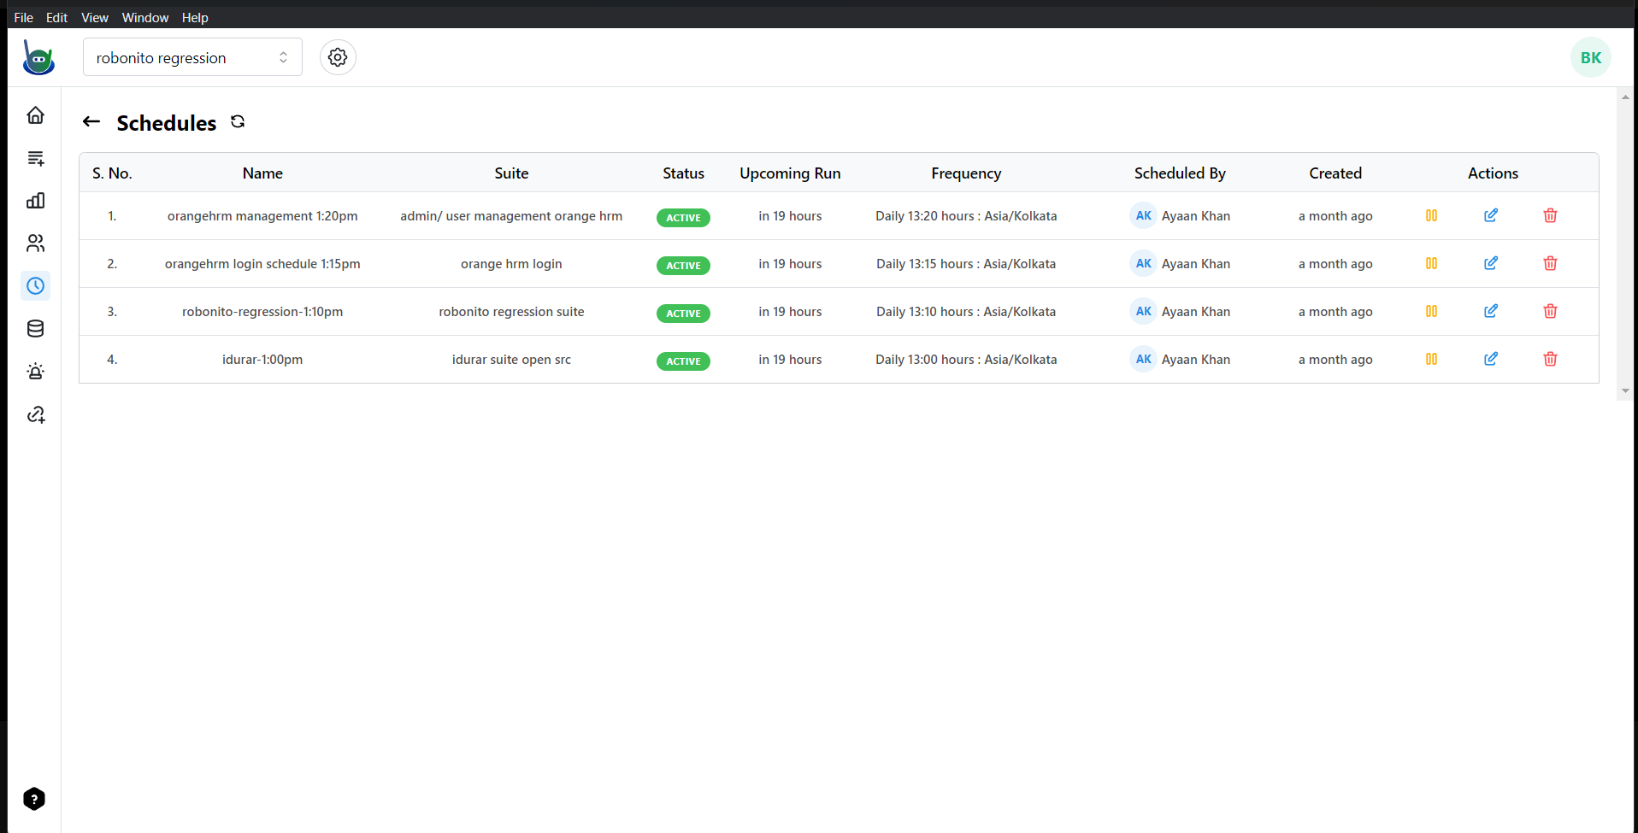Image resolution: width=1638 pixels, height=833 pixels.
Task: Click the Status column header
Action: (683, 173)
